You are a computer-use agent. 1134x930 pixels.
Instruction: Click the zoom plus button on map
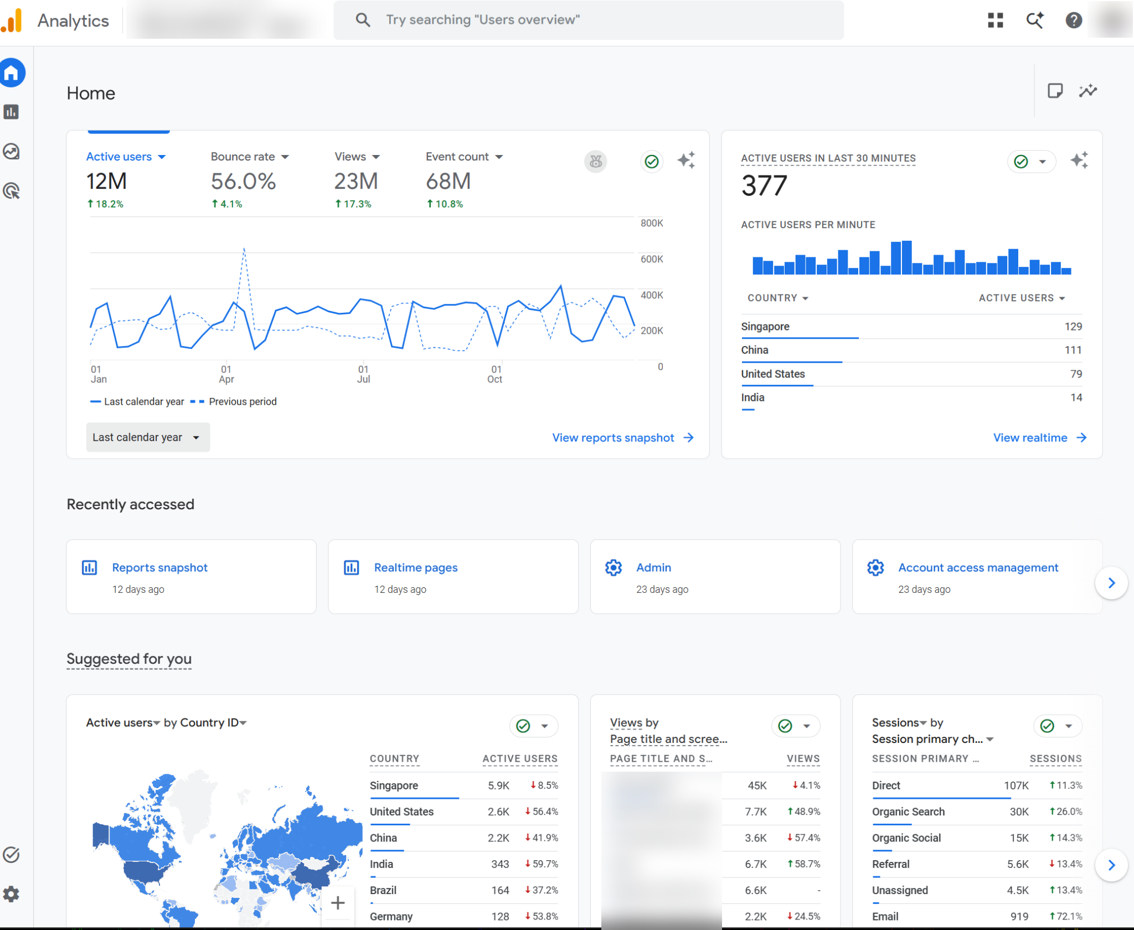point(338,903)
